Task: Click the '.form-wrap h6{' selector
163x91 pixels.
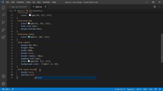Action: (24, 21)
